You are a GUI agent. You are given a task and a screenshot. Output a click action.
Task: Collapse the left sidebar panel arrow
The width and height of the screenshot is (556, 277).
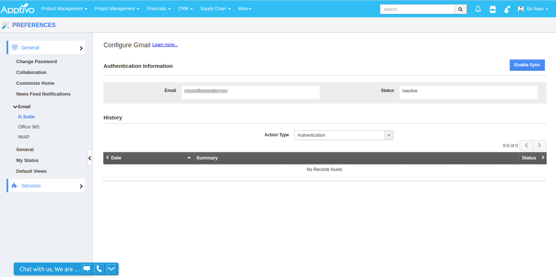coord(90,158)
